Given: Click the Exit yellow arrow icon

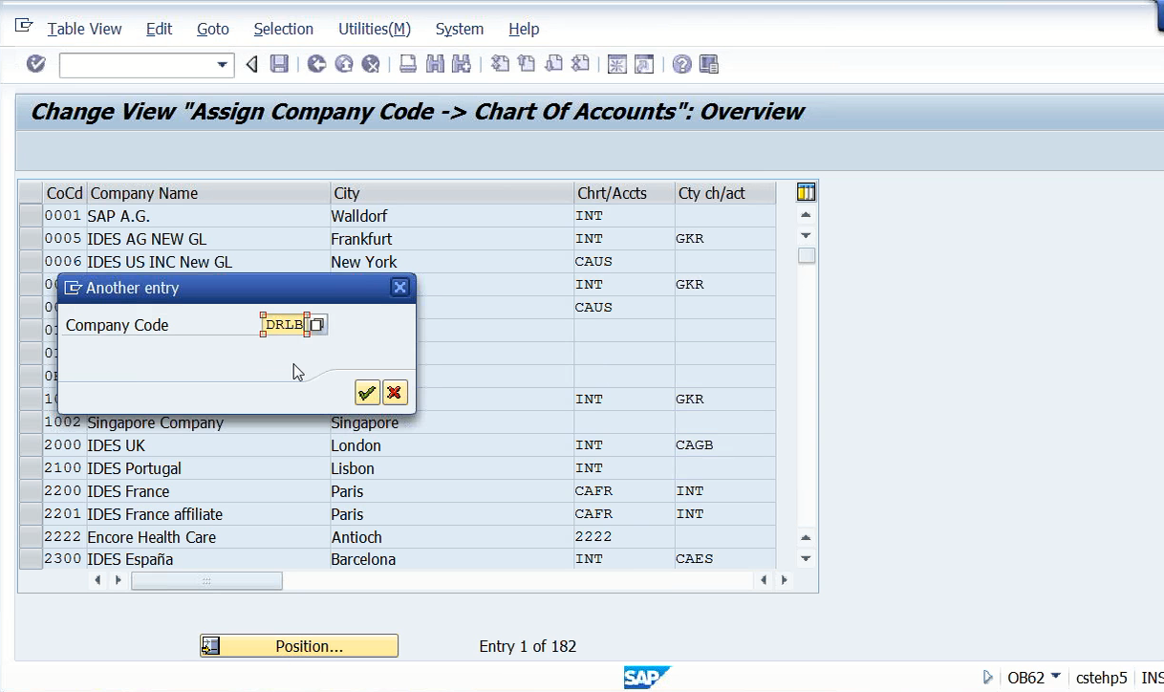Looking at the screenshot, I should pos(344,64).
